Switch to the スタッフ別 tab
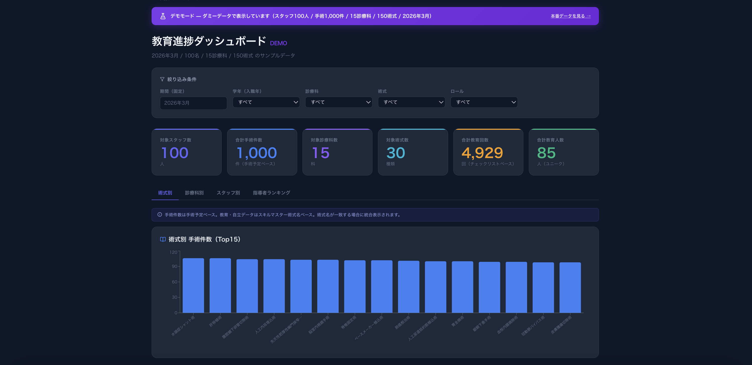The width and height of the screenshot is (752, 365). [228, 193]
